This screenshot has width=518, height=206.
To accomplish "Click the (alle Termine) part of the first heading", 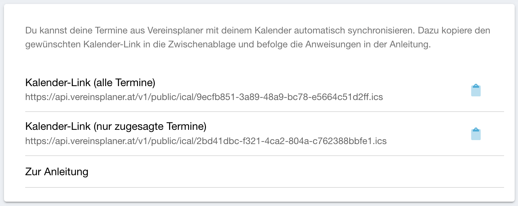I will (124, 83).
